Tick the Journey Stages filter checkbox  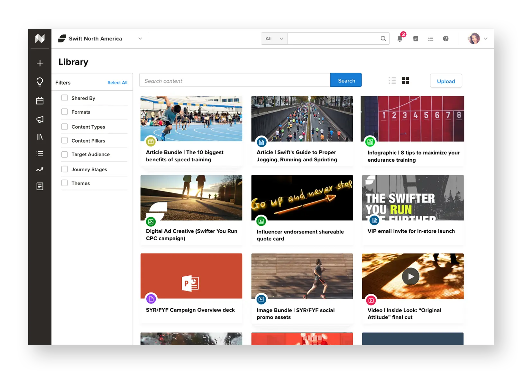[x=65, y=169]
